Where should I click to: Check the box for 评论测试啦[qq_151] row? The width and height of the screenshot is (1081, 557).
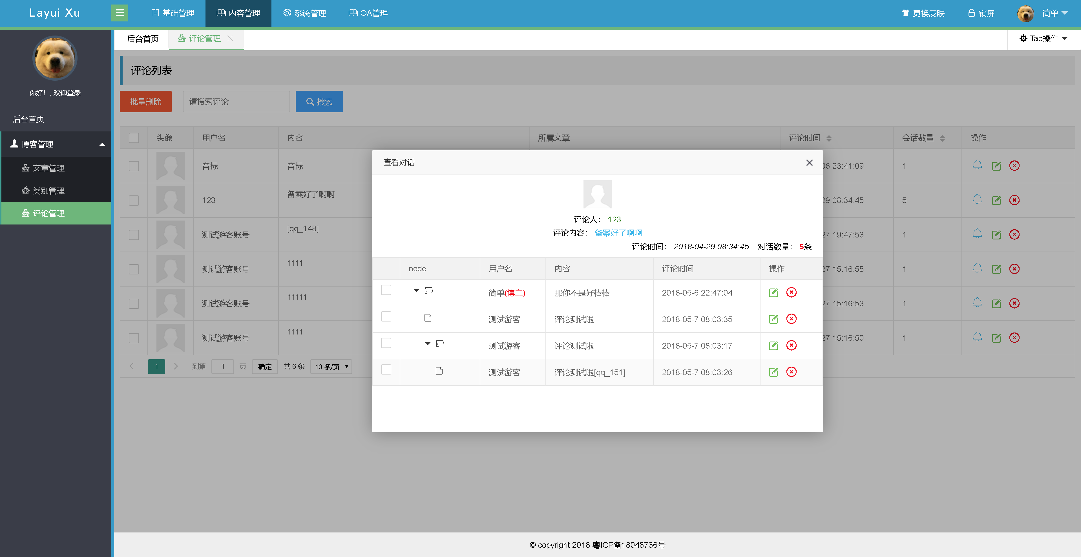386,369
